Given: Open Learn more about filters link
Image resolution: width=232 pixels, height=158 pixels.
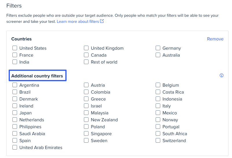Looking at the screenshot, I should 78,21.
